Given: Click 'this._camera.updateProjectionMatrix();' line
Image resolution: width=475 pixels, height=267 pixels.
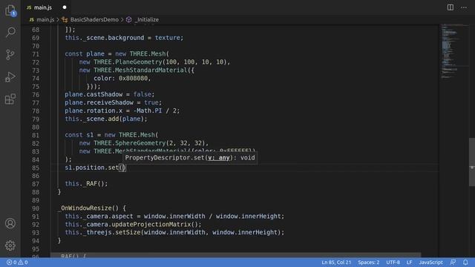Looking at the screenshot, I should click(133, 225).
